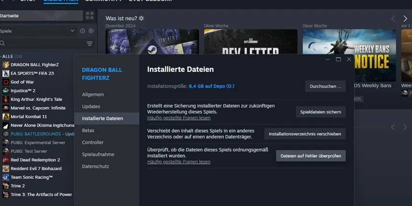Click the God of War game icon
412x206 pixels.
click(6, 82)
